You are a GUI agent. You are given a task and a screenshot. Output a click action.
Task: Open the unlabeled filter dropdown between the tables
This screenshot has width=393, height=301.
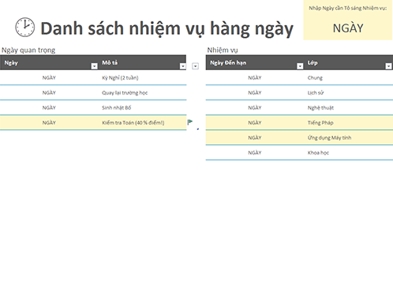(x=195, y=66)
